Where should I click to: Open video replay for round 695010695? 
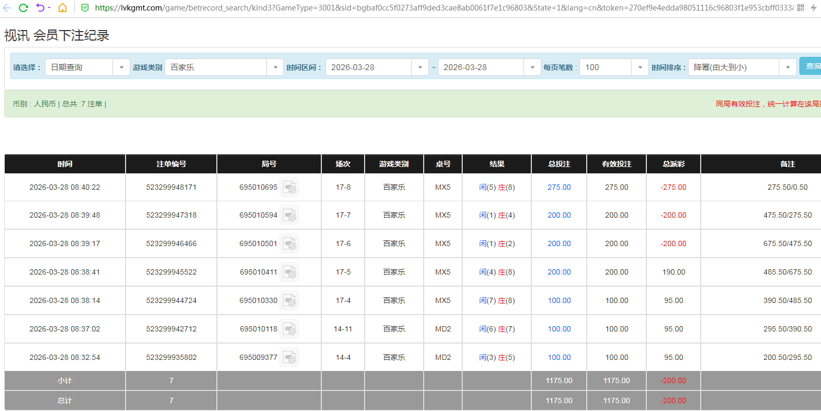coord(289,187)
